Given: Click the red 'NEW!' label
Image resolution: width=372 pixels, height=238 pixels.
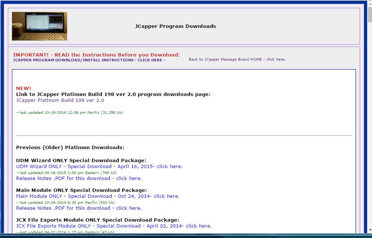Looking at the screenshot, I should pos(24,89).
